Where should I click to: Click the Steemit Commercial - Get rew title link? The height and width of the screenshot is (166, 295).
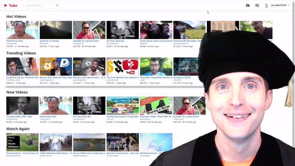pyautogui.click(x=123, y=153)
